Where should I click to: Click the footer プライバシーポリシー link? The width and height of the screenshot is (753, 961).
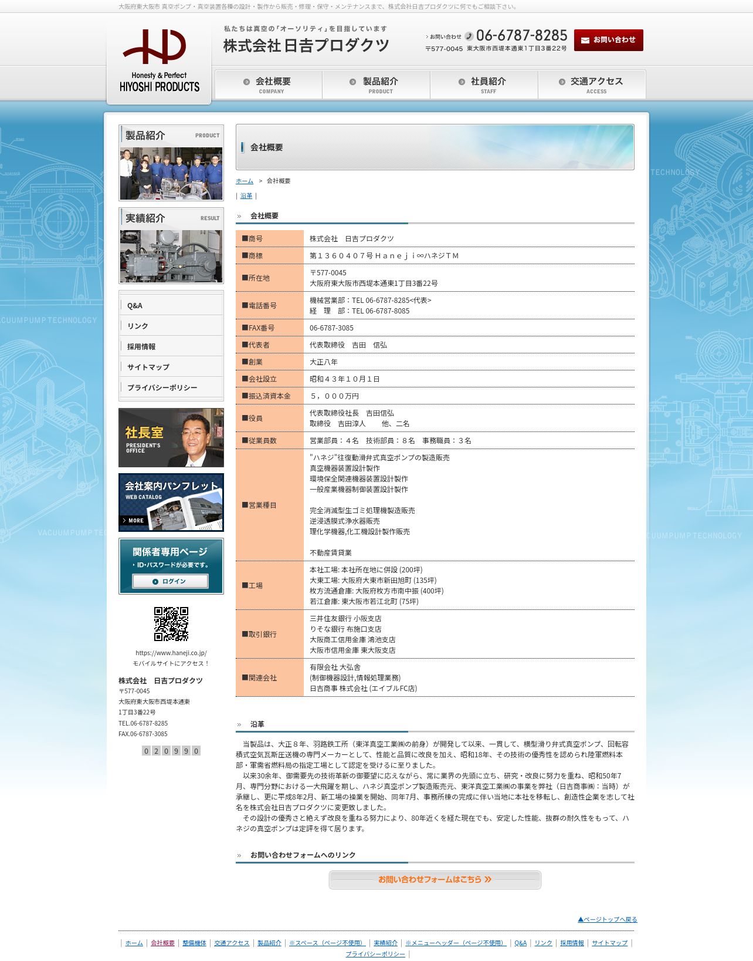tap(375, 954)
